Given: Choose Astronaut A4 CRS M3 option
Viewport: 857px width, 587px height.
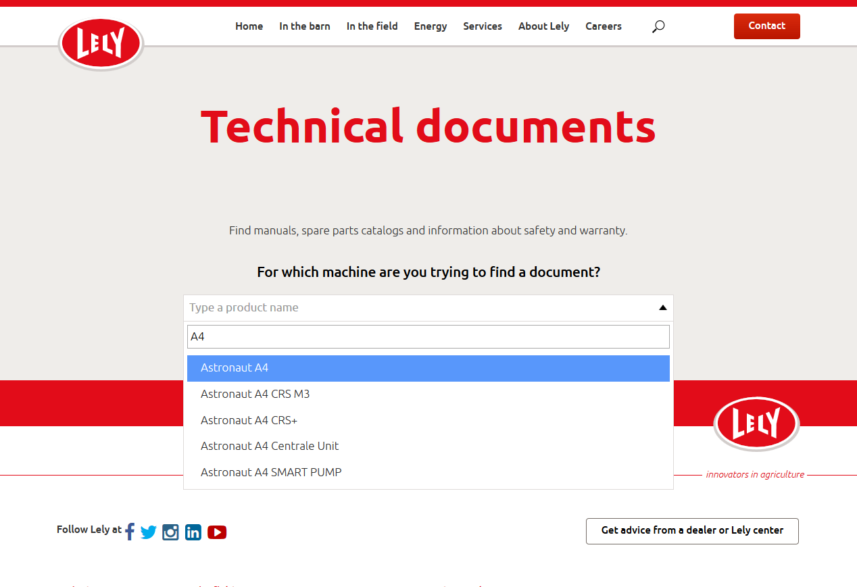Looking at the screenshot, I should (x=428, y=394).
